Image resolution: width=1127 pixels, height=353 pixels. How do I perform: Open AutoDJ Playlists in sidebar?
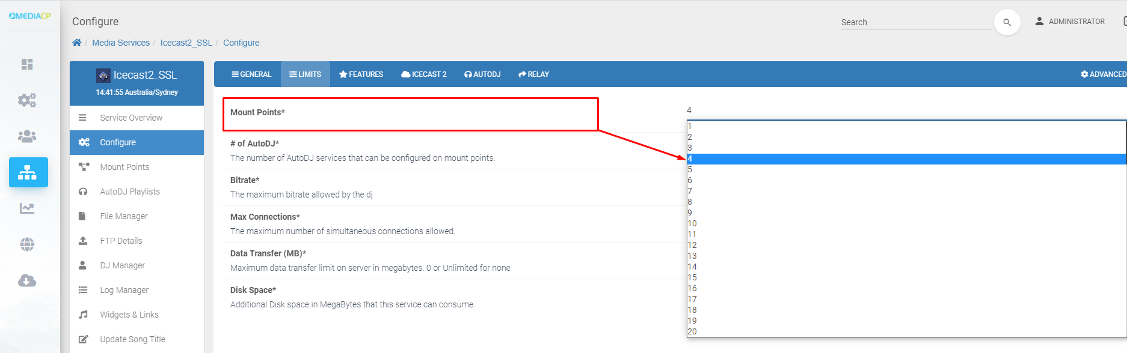pyautogui.click(x=137, y=192)
